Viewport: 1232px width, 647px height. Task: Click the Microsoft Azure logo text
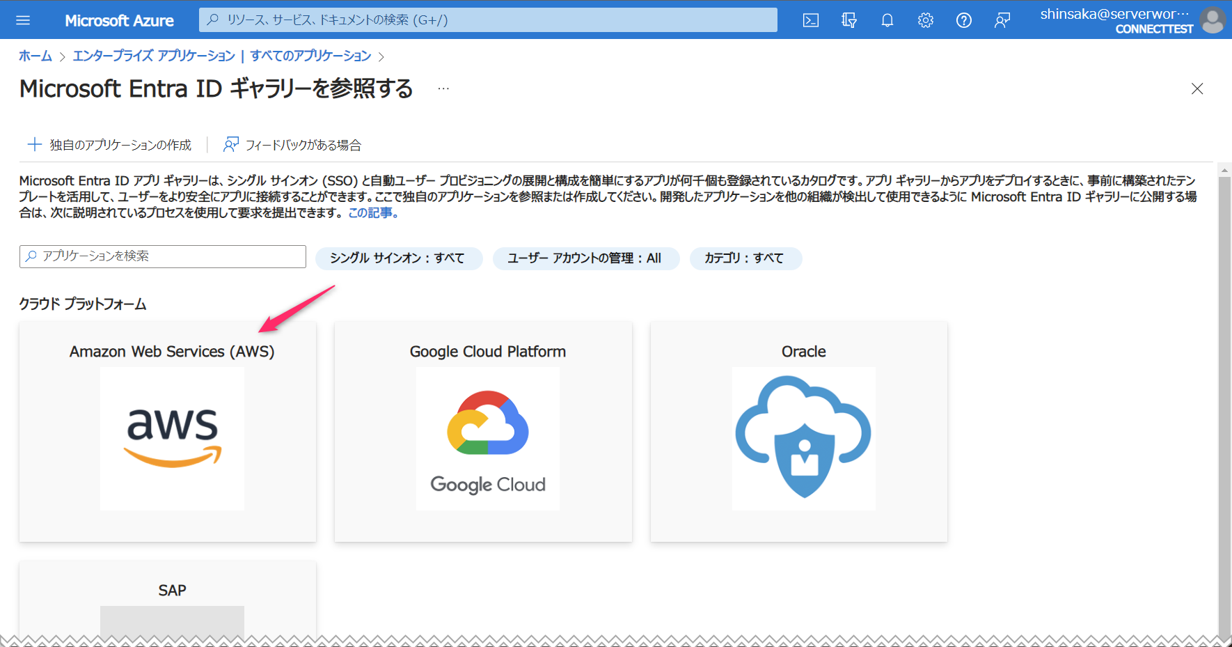click(120, 21)
